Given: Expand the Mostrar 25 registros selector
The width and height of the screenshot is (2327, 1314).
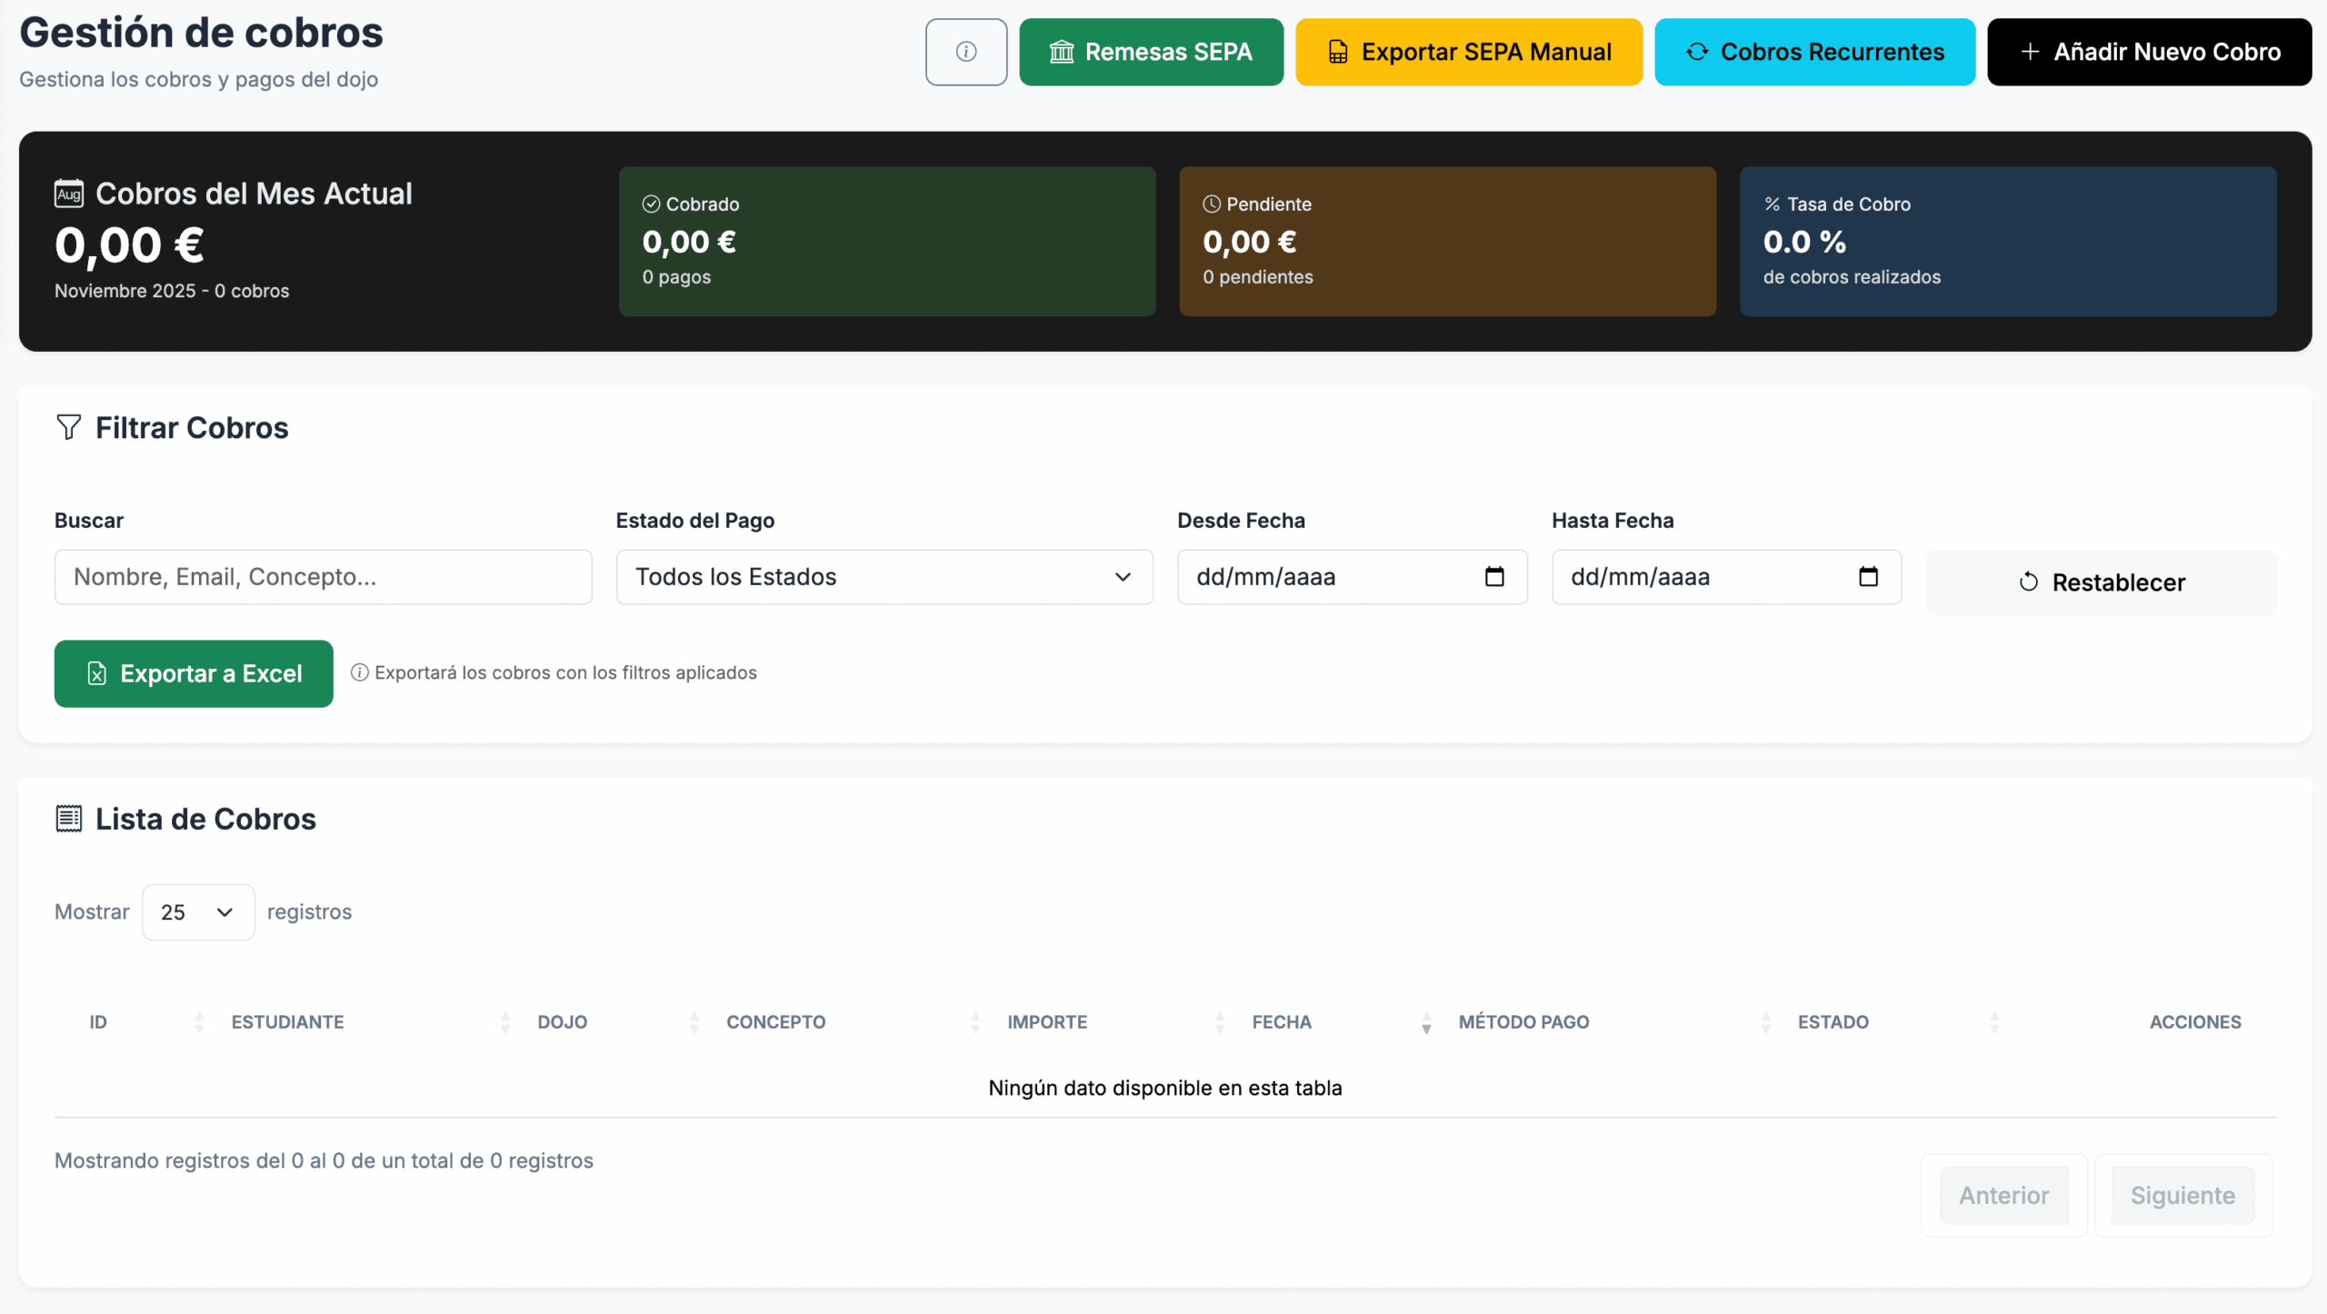Looking at the screenshot, I should [197, 911].
